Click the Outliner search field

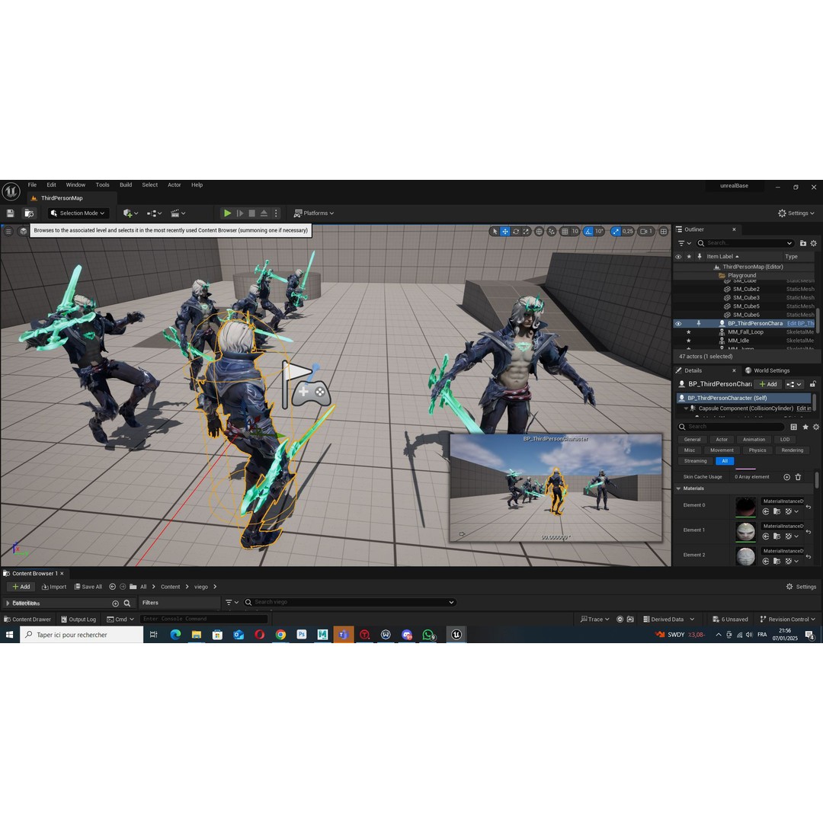(745, 243)
